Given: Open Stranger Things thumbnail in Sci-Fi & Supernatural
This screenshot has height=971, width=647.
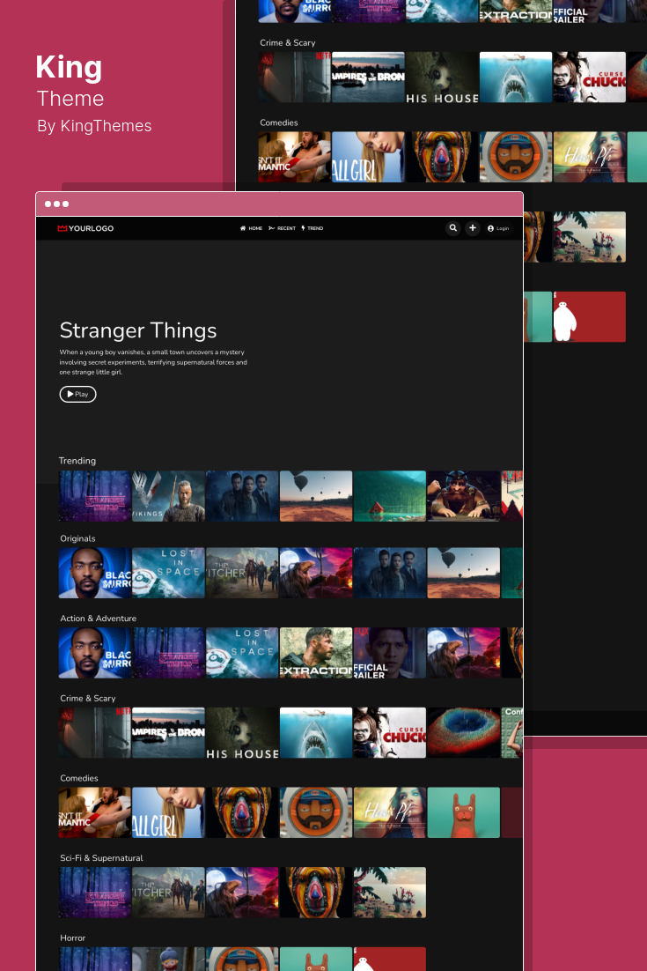Looking at the screenshot, I should (x=95, y=893).
